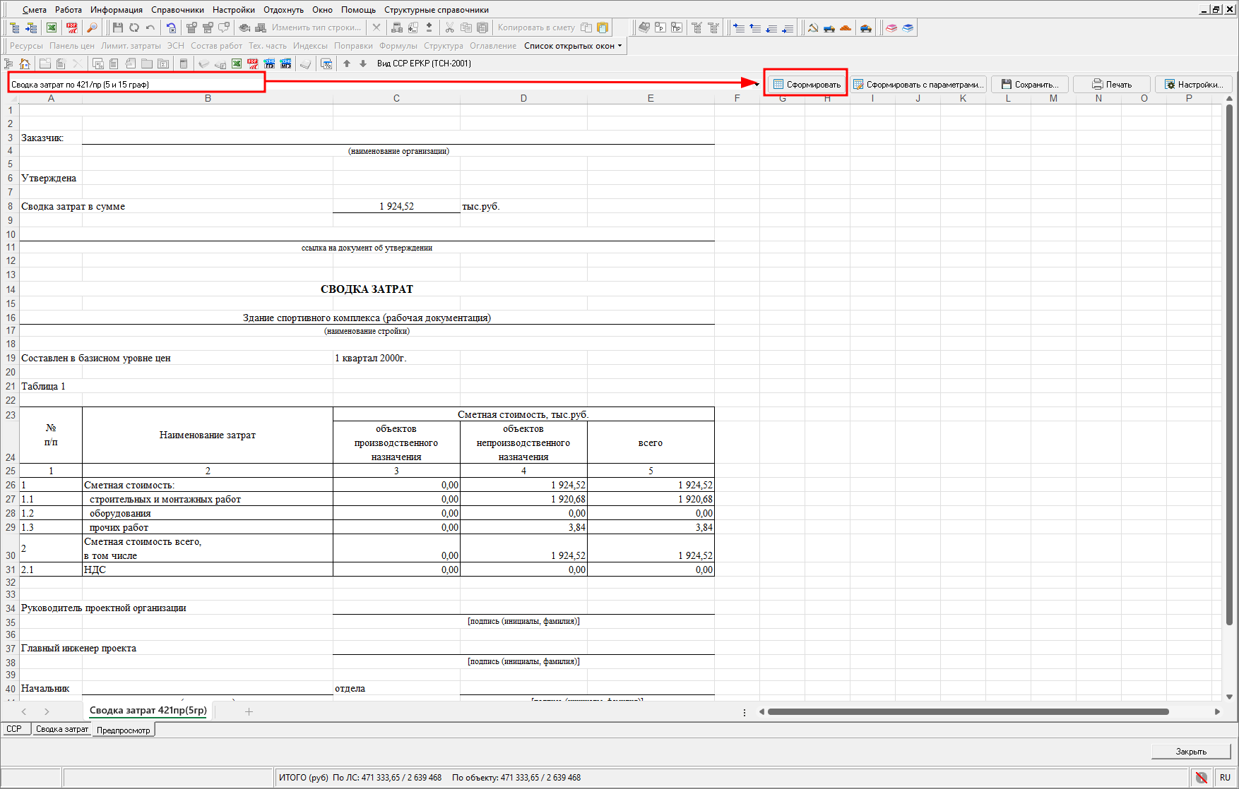Click the blue books icon

click(x=908, y=28)
